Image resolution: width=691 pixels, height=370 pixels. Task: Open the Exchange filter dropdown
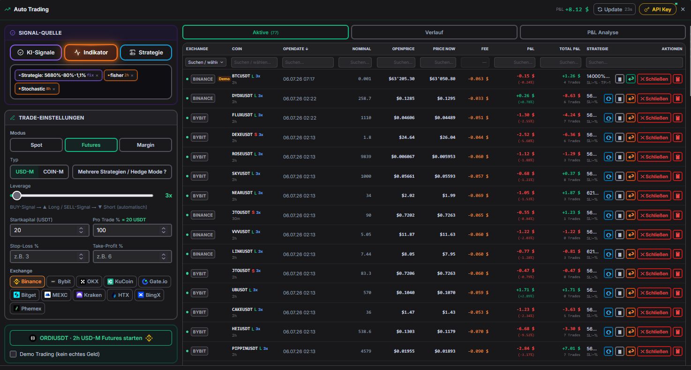coord(206,62)
